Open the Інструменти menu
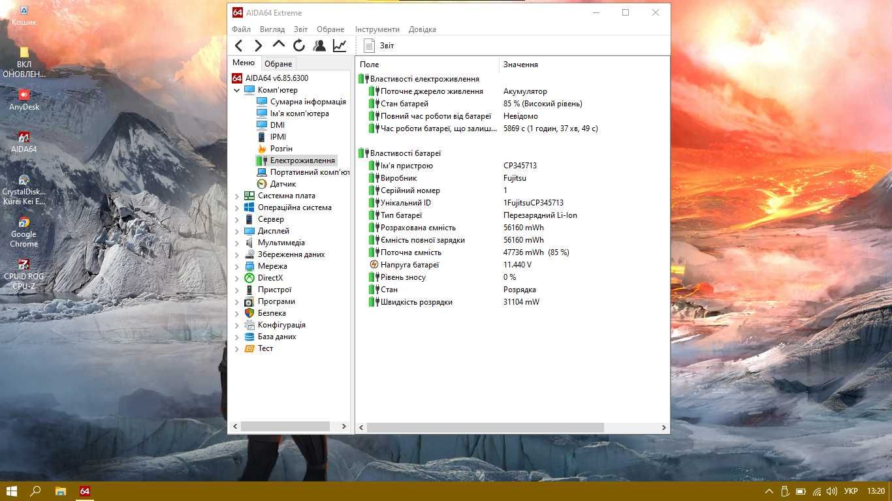 point(377,29)
